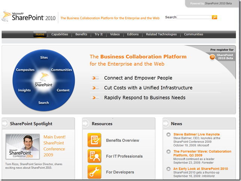Select Insights on the blue wheel
This screenshot has height=181, width=241.
coord(24,90)
